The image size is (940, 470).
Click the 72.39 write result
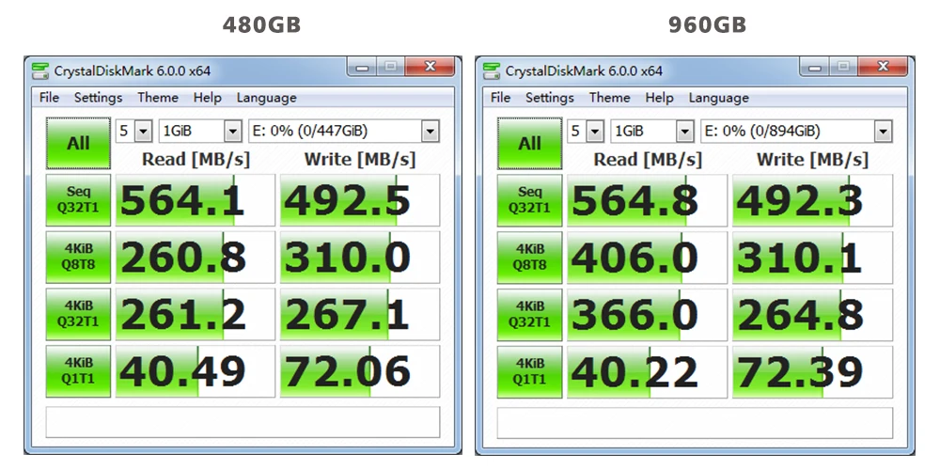coord(812,371)
